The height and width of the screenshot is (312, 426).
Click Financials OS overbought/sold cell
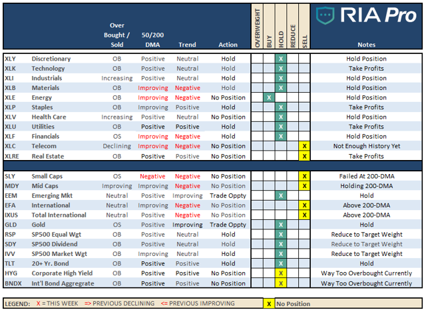coord(117,137)
